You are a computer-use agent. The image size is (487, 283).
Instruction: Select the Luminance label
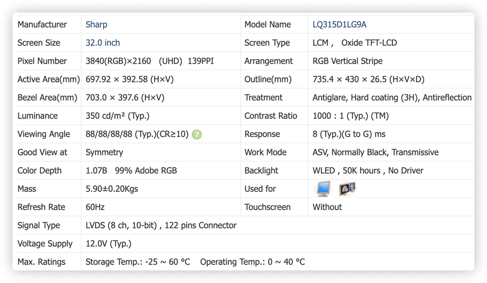point(38,116)
